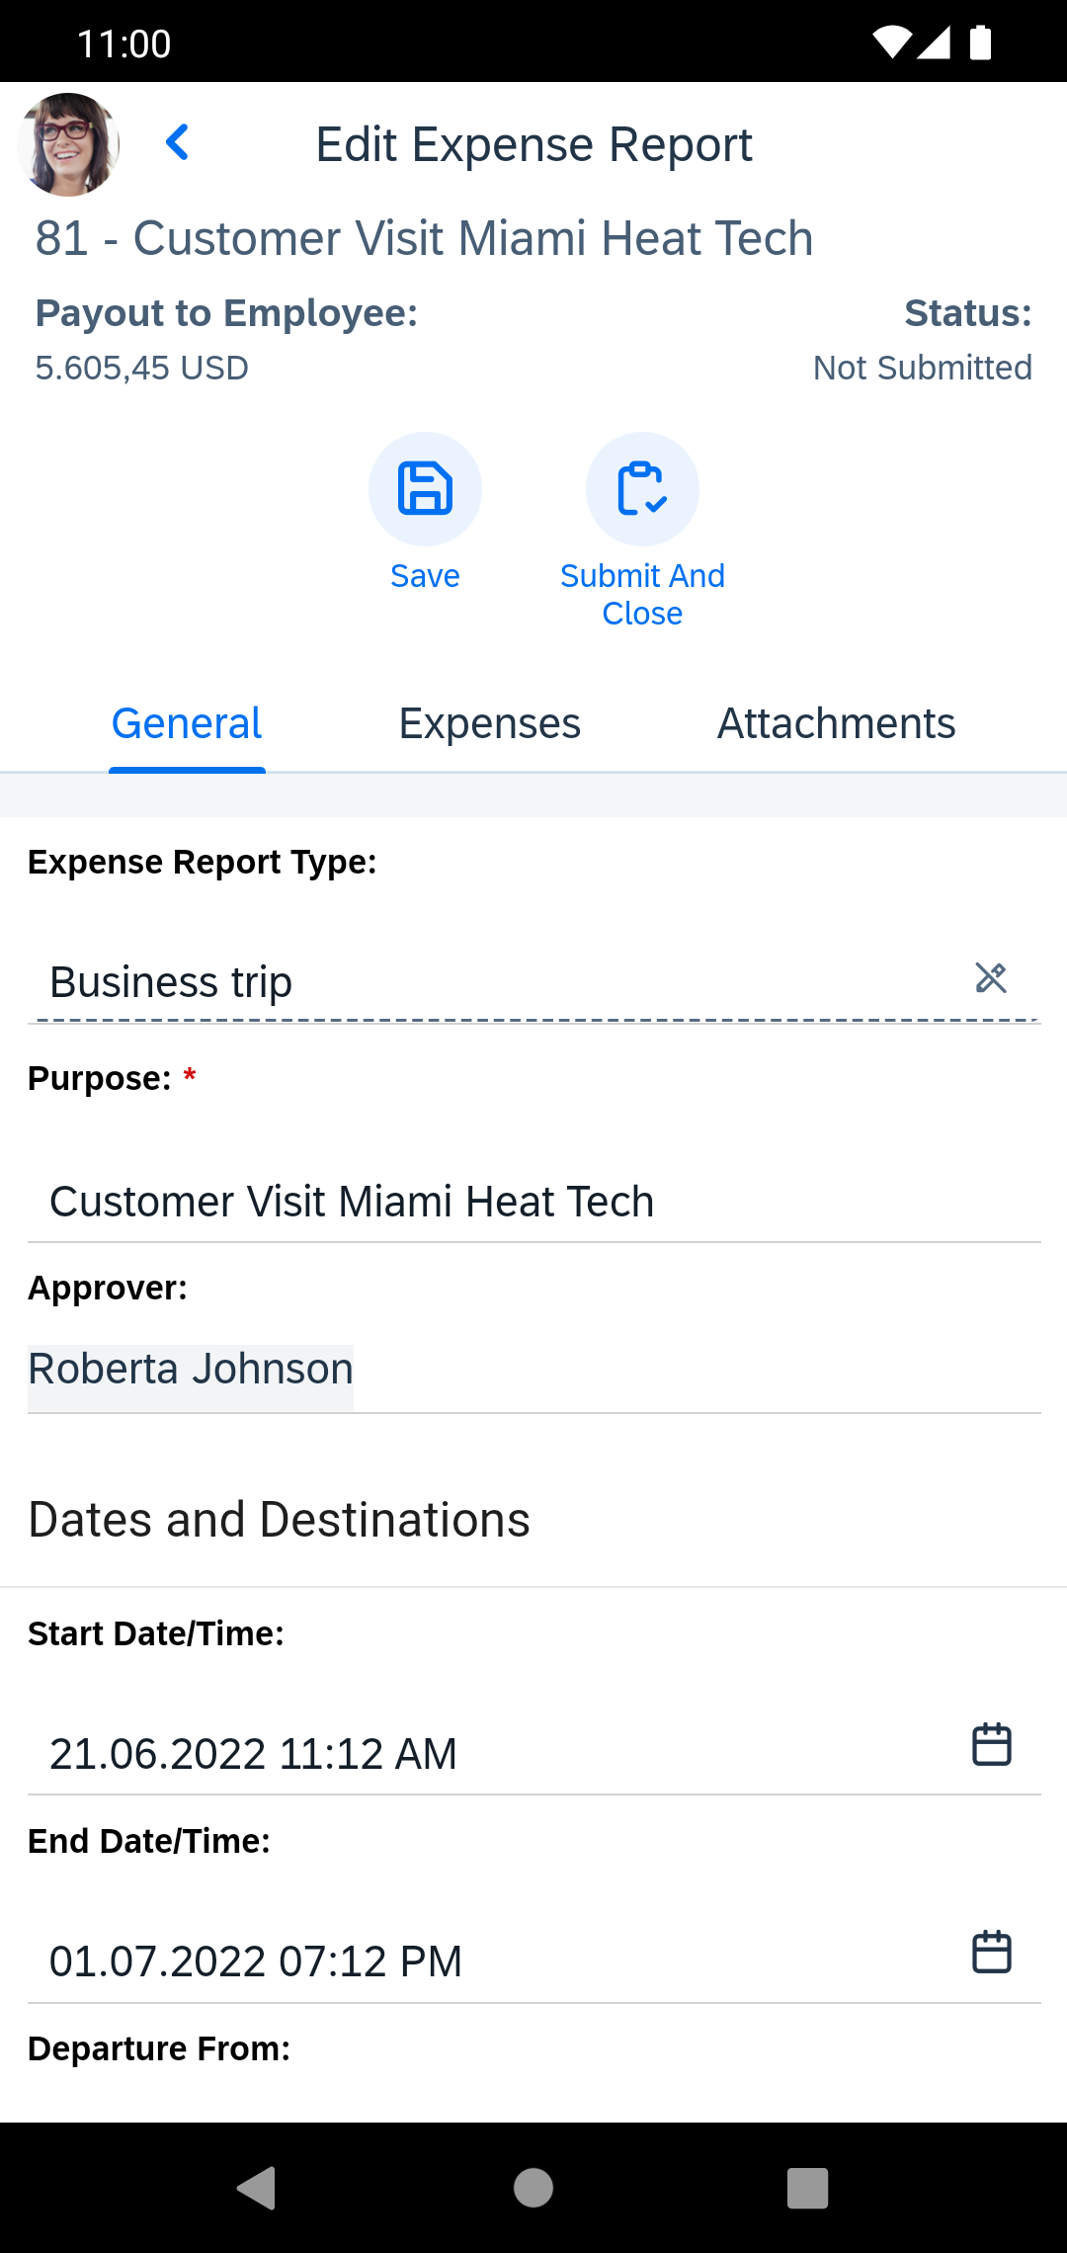Open the End Date/Time calendar picker
This screenshot has width=1067, height=2253.
pyautogui.click(x=992, y=1952)
